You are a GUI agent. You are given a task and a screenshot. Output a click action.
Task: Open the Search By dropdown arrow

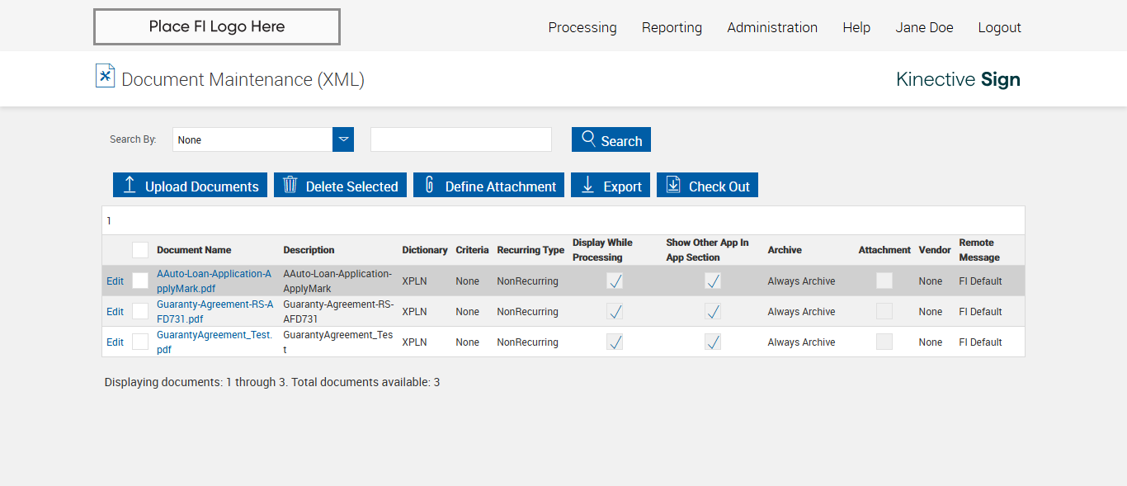coord(343,139)
